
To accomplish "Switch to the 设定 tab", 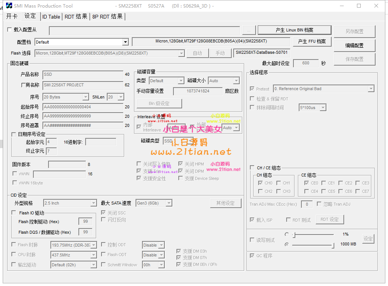I will tap(30, 16).
